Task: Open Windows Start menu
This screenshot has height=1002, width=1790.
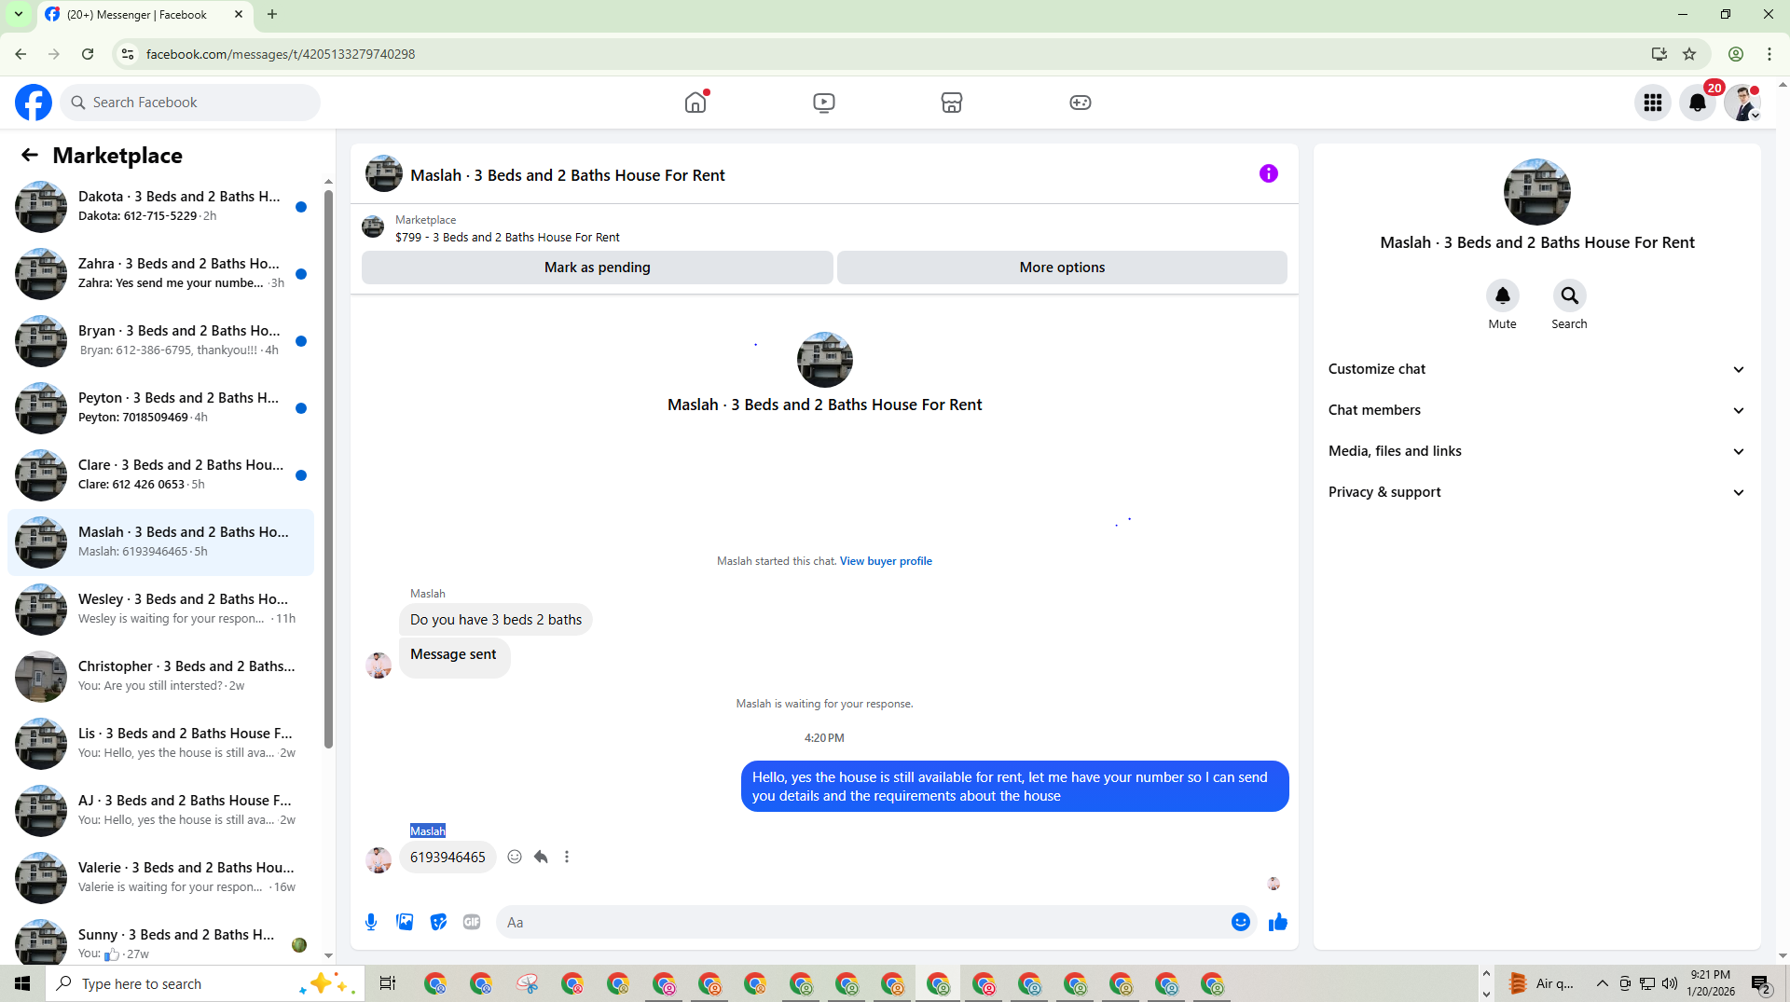Action: [22, 983]
